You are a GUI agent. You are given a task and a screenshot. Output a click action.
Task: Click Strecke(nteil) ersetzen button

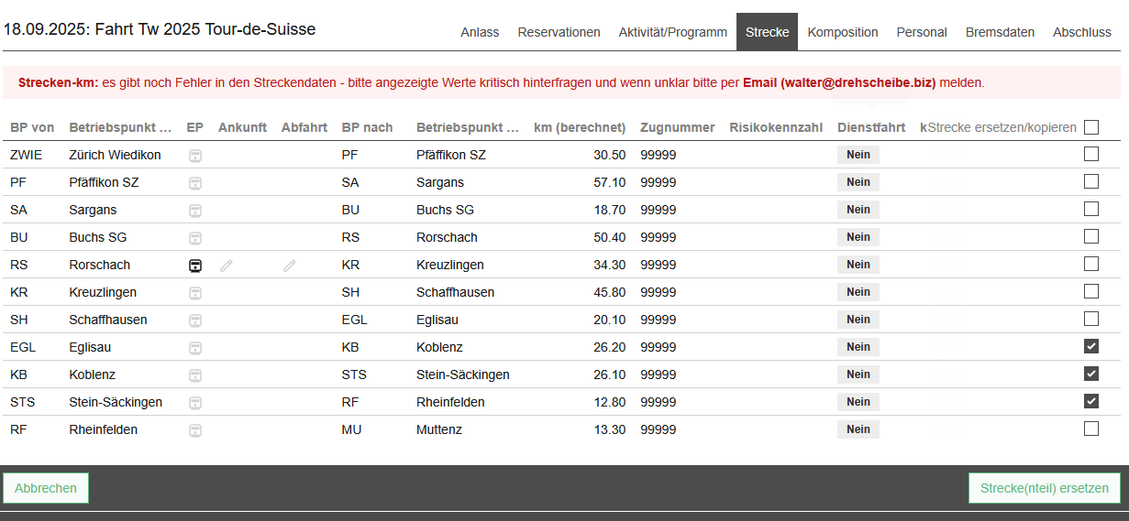point(1044,488)
